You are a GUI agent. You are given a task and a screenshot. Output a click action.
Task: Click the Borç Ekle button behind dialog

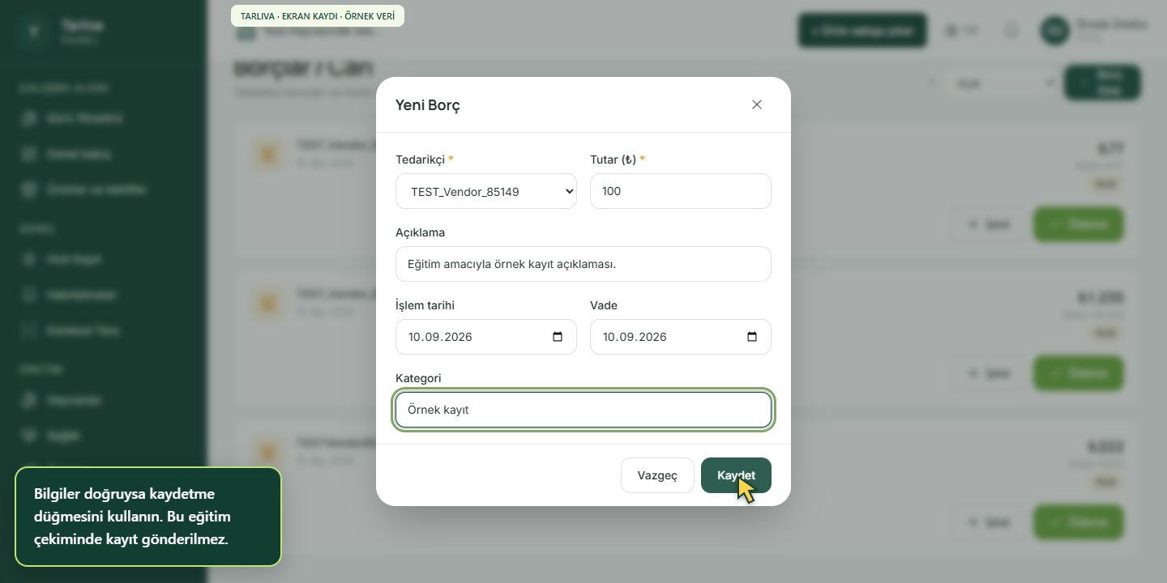1102,83
